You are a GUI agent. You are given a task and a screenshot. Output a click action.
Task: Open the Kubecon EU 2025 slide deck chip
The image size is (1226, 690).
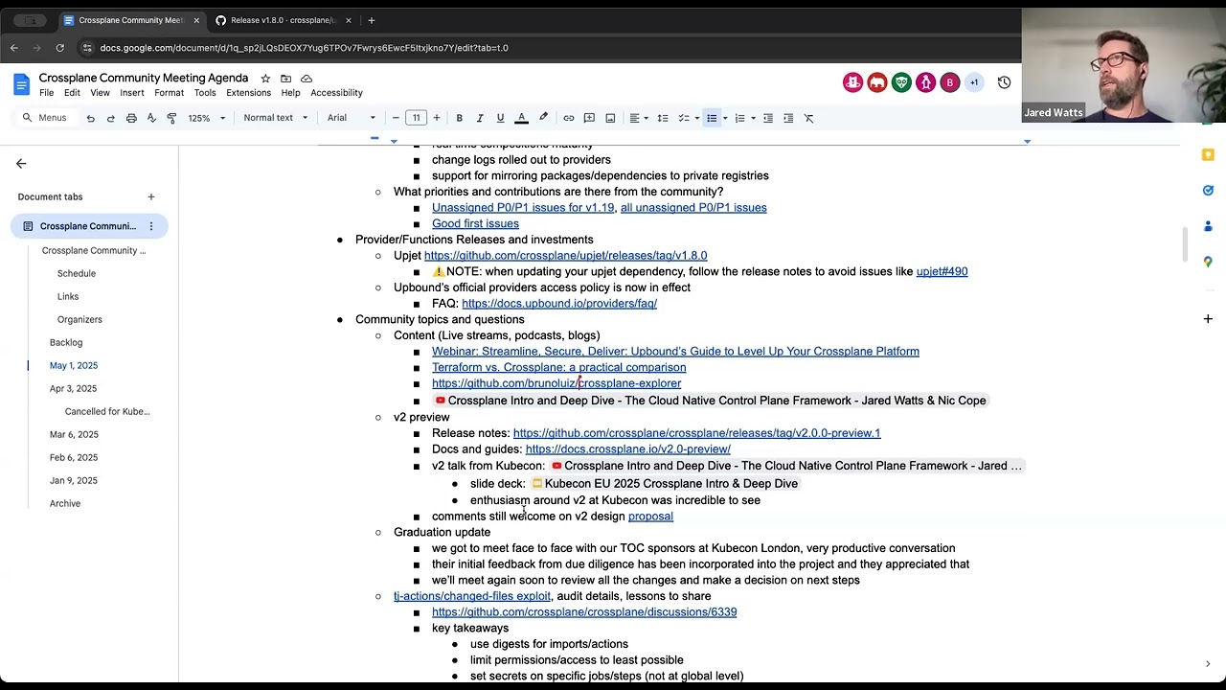coord(665,484)
